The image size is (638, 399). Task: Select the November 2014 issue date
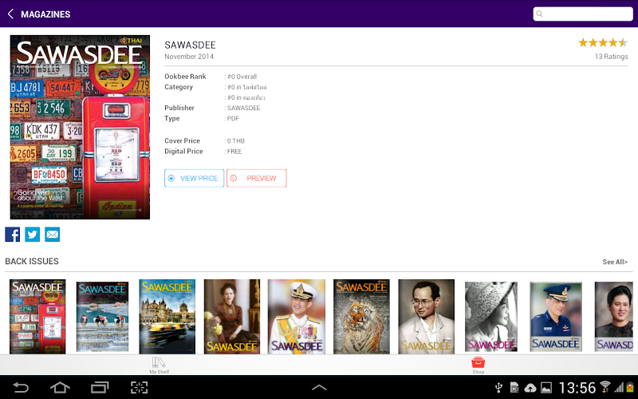tap(189, 57)
